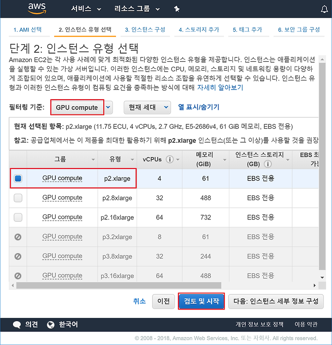Click the 이전 button
Viewport: 332px width, 345px height.
pyautogui.click(x=164, y=301)
